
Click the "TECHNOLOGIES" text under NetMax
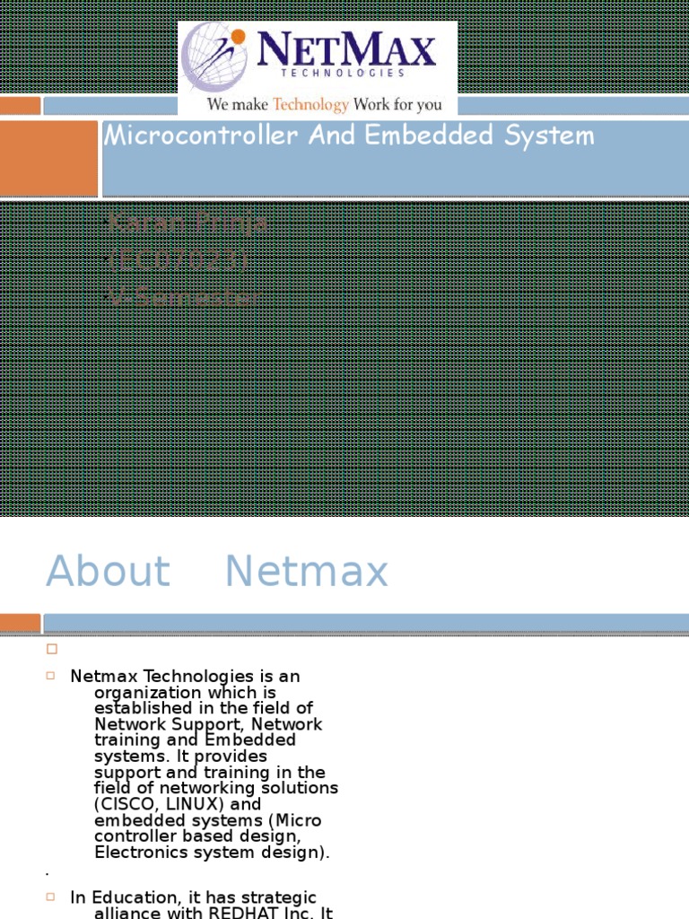(x=343, y=73)
